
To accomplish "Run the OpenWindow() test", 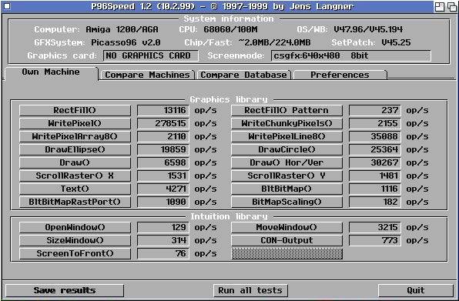I will [75, 227].
